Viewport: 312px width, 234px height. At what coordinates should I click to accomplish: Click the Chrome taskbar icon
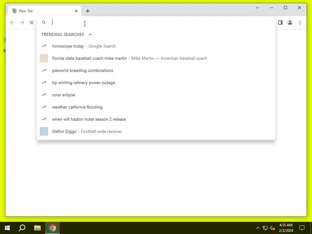click(x=52, y=228)
